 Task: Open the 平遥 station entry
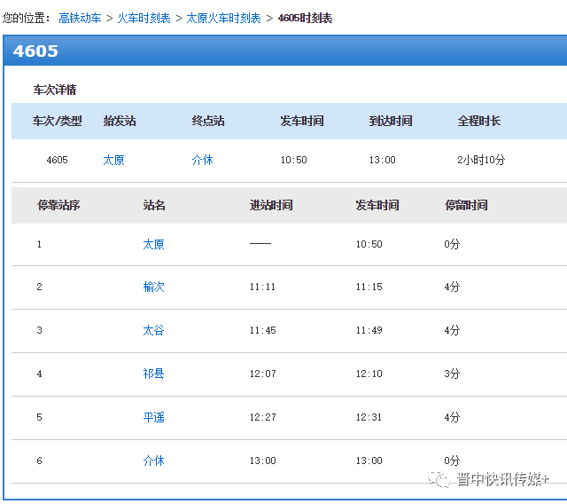153,417
